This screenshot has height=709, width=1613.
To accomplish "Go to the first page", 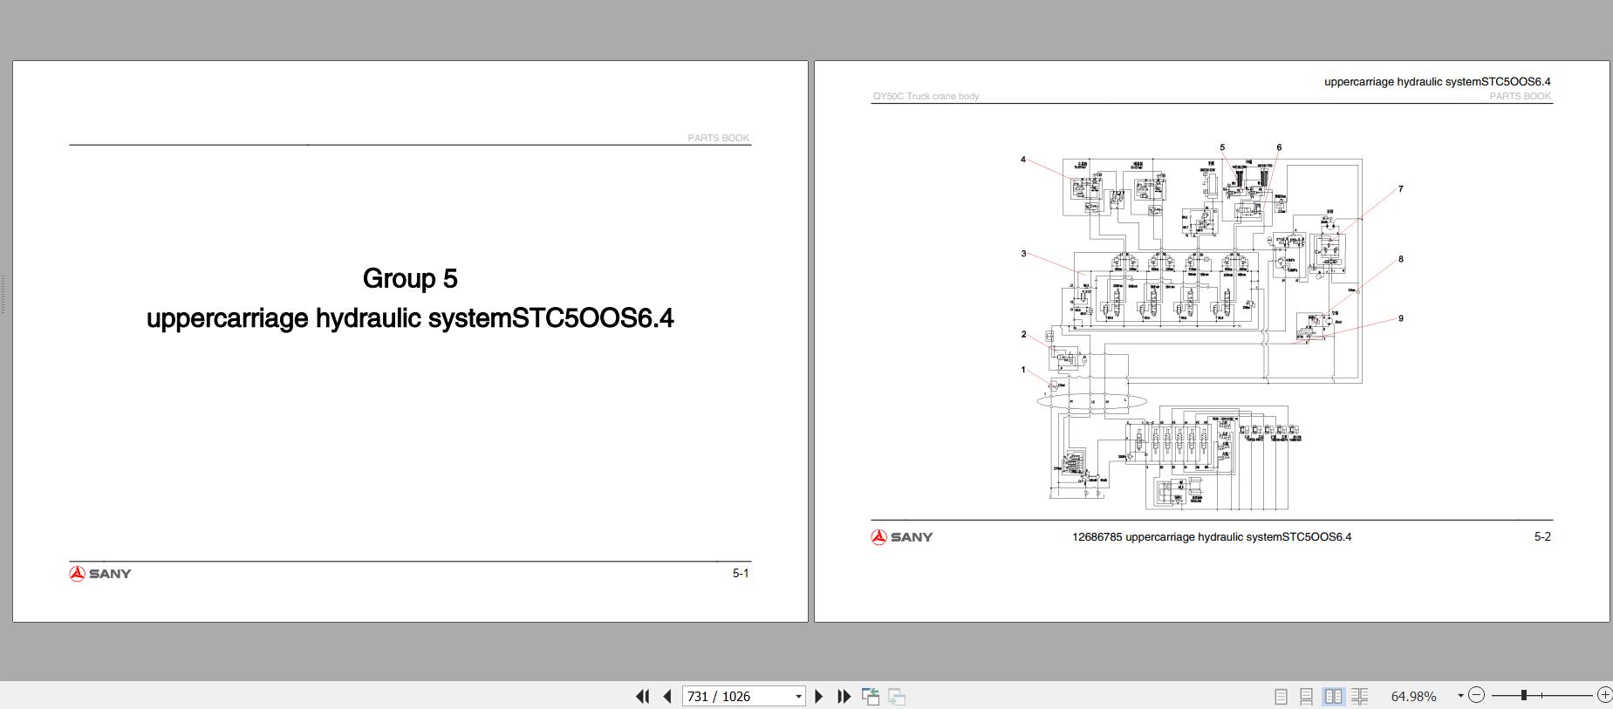I will 643,696.
